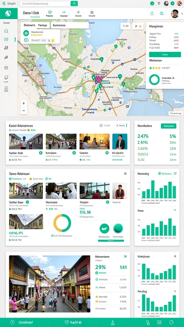
Task: Click the '29%' statistic in Mananienn panel
Action: click(101, 267)
